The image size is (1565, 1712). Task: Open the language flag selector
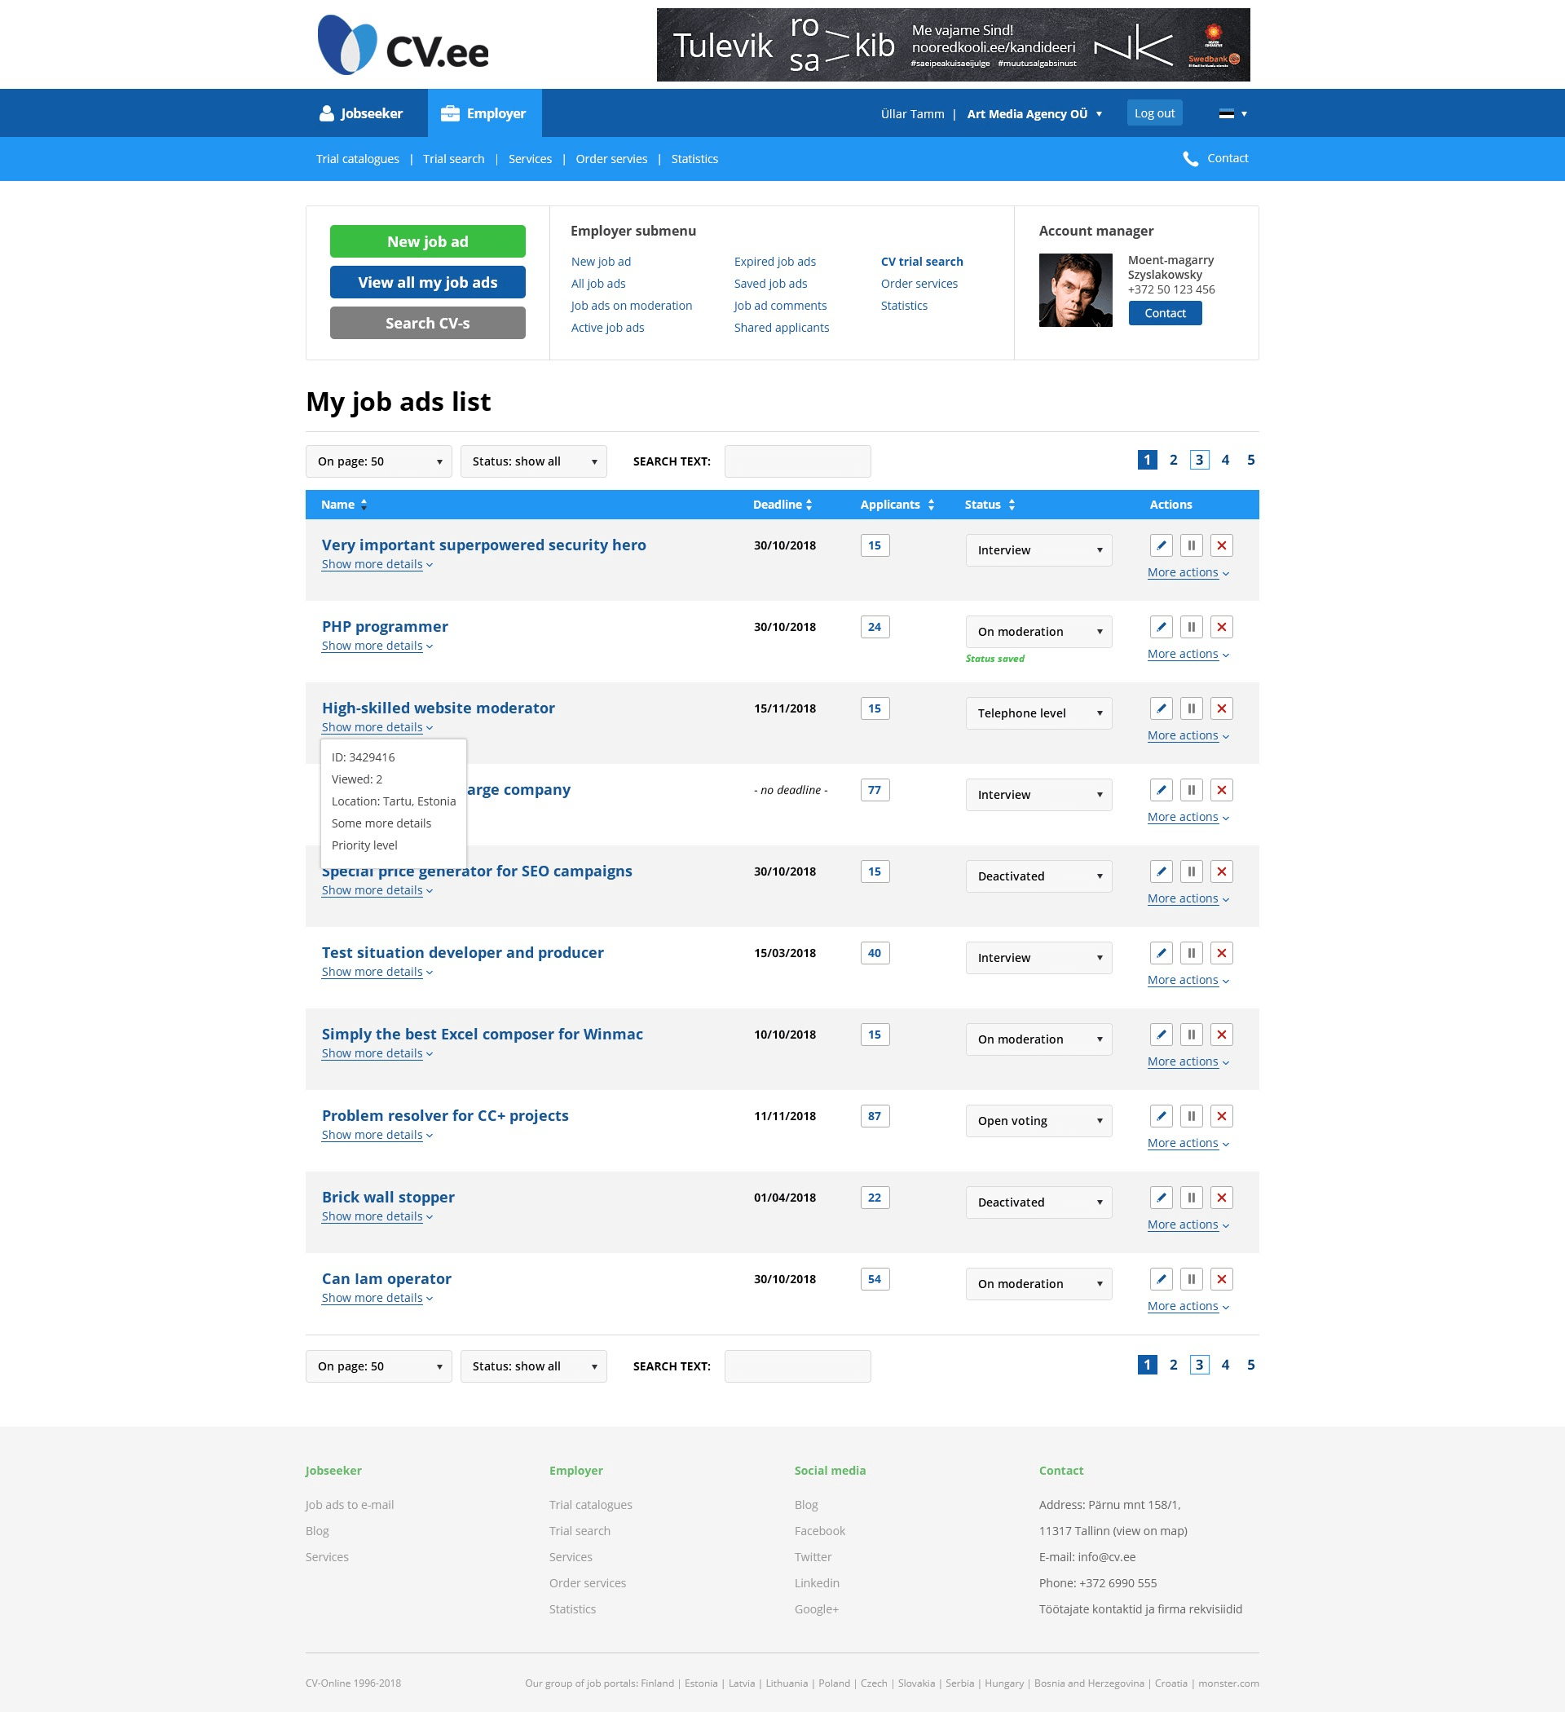[x=1232, y=114]
